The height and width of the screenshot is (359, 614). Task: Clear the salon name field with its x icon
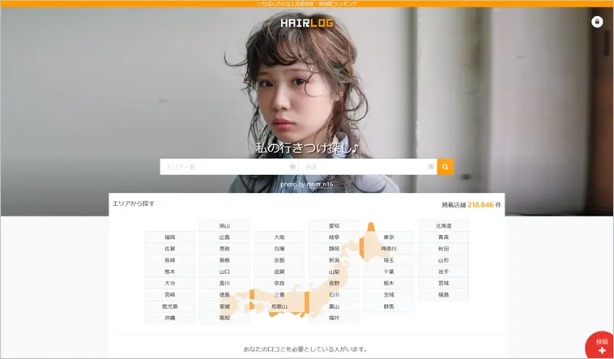click(x=431, y=167)
